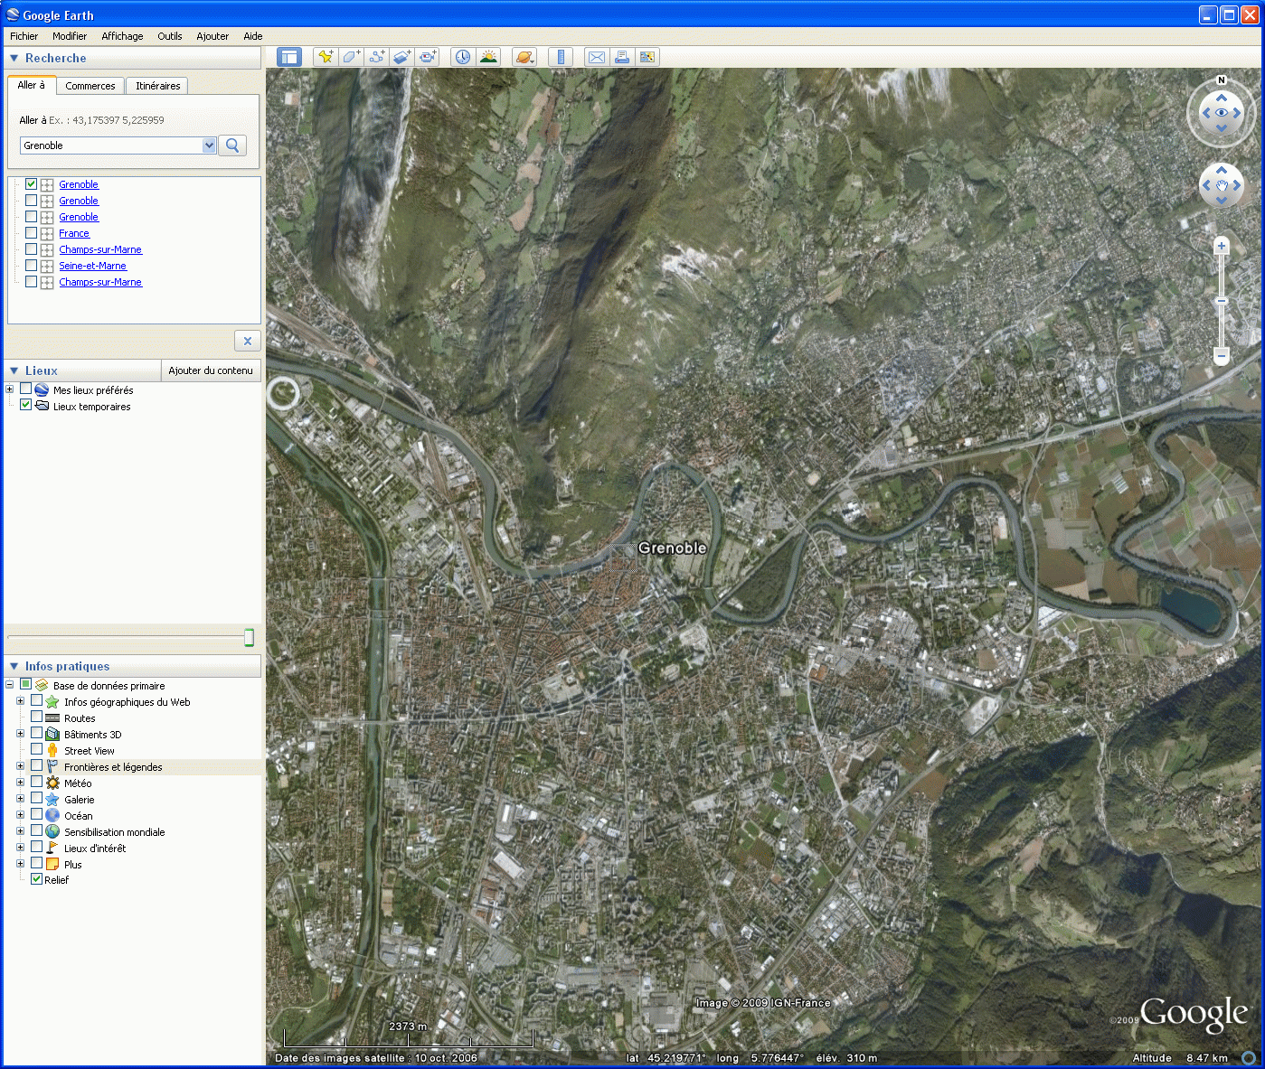Show current view in Google Maps

tap(647, 57)
